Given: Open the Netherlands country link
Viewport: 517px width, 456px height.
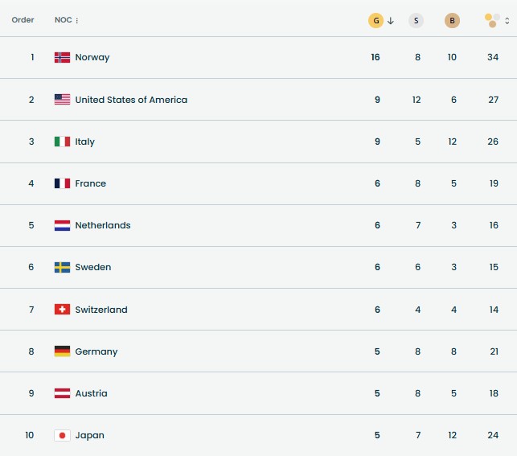Looking at the screenshot, I should coord(103,225).
